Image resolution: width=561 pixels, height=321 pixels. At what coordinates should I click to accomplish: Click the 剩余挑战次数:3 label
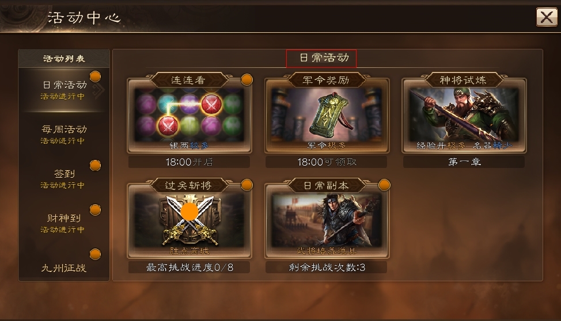pos(327,267)
